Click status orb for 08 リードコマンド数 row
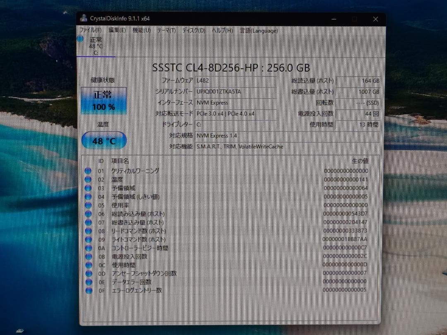447x335 pixels. (x=89, y=231)
